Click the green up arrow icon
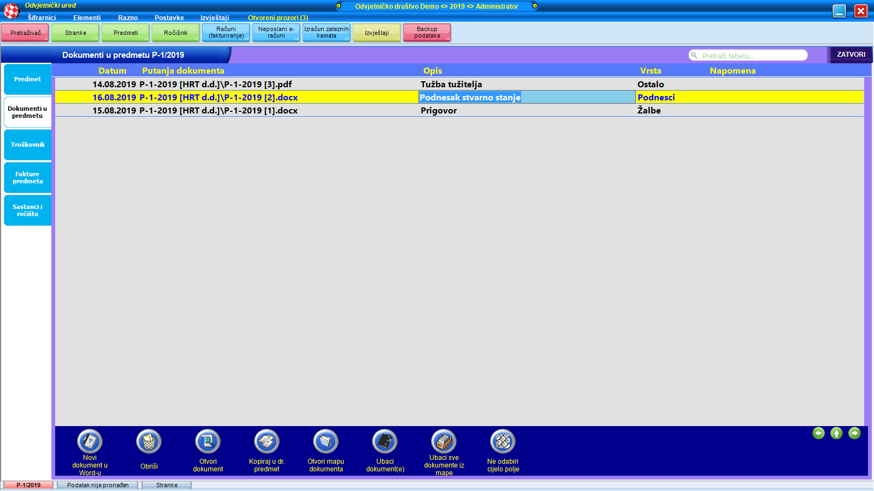 pos(836,433)
